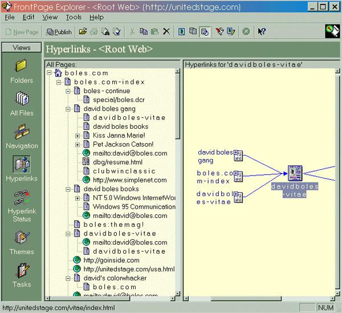The height and width of the screenshot is (313, 342).
Task: Click the Help pointer toolbar icon
Action: (261, 31)
